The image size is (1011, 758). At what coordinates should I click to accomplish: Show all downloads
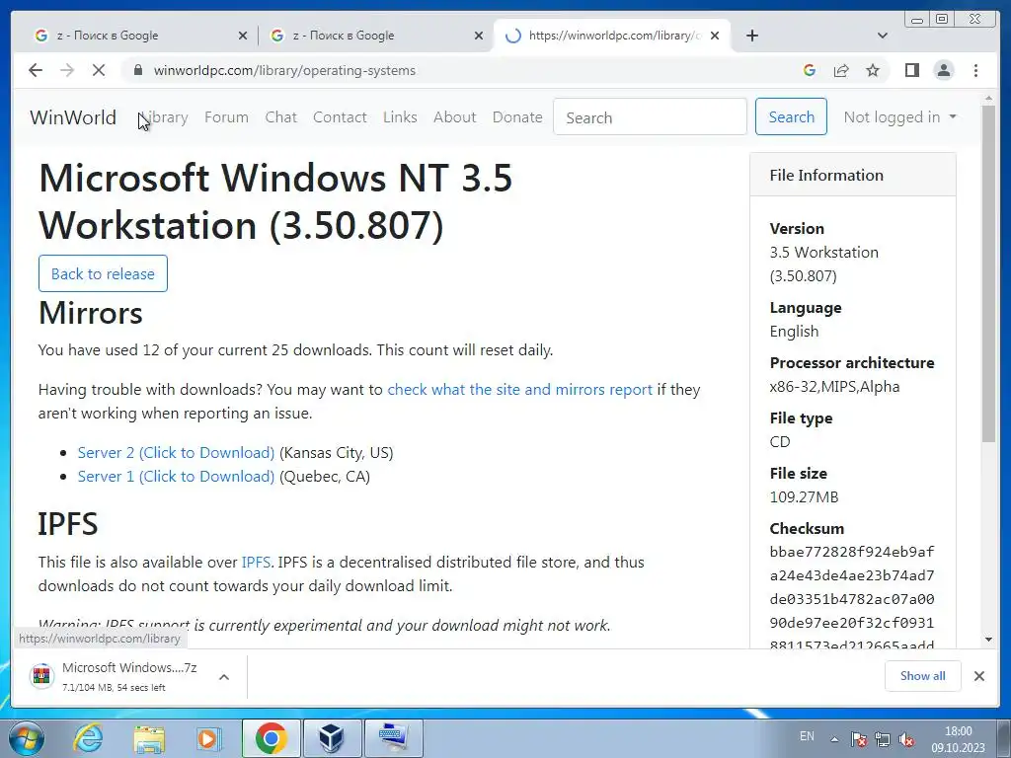pos(923,676)
